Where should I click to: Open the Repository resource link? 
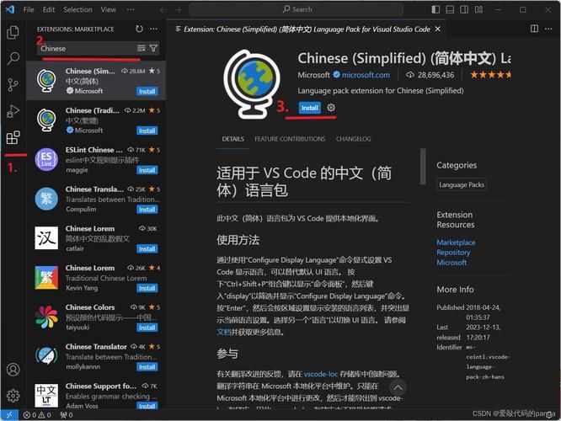(x=453, y=252)
